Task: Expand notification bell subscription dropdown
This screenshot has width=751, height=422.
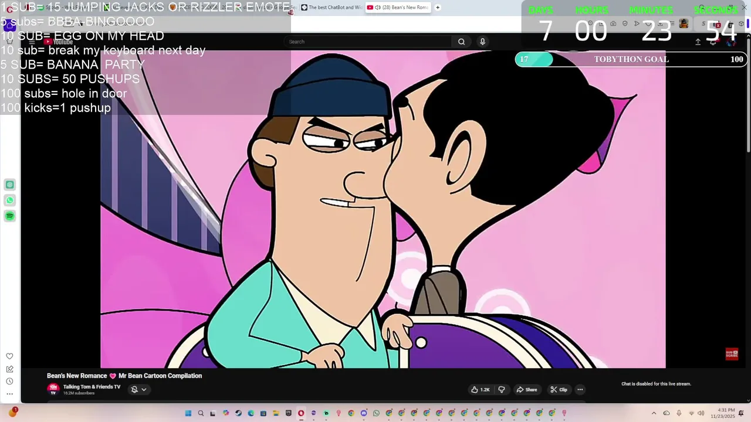Action: tap(139, 389)
